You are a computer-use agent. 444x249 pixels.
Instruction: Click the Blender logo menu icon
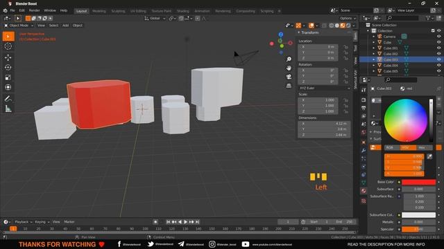point(5,10)
